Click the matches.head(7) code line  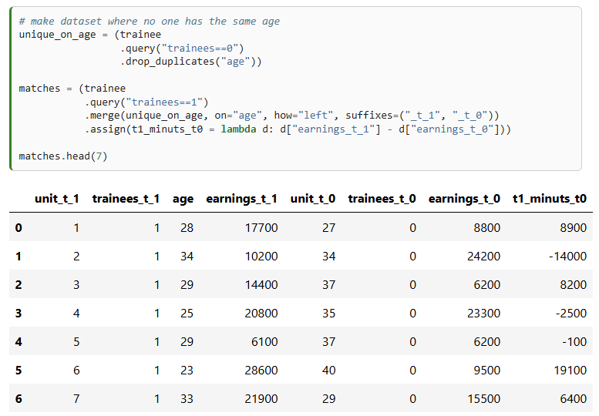click(63, 156)
